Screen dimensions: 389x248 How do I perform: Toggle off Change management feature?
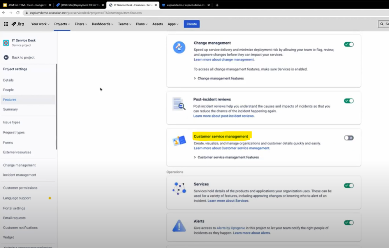pos(349,45)
